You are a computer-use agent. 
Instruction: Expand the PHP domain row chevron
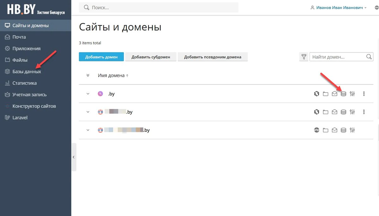[x=88, y=130]
